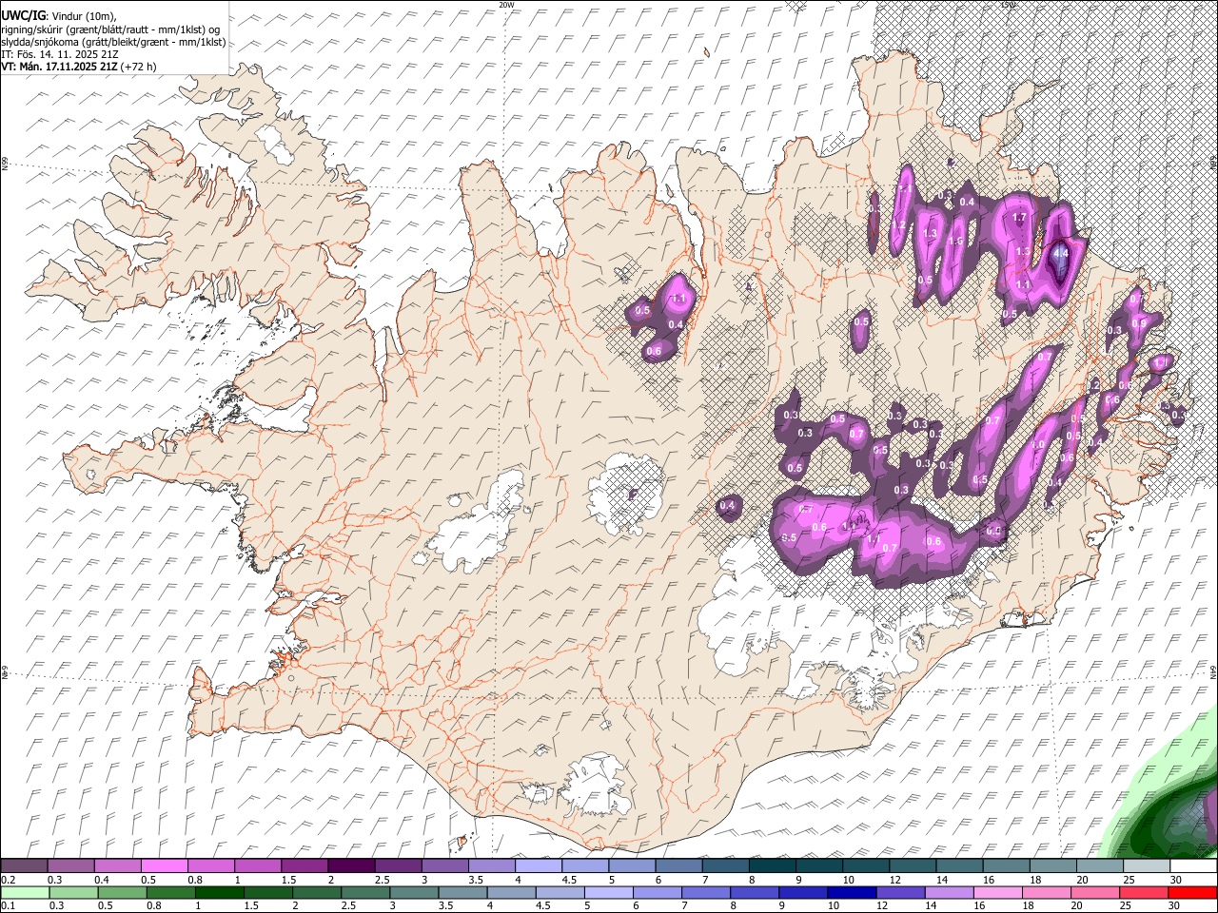Select the 3–3.5 swatch on upper scale

444,866
